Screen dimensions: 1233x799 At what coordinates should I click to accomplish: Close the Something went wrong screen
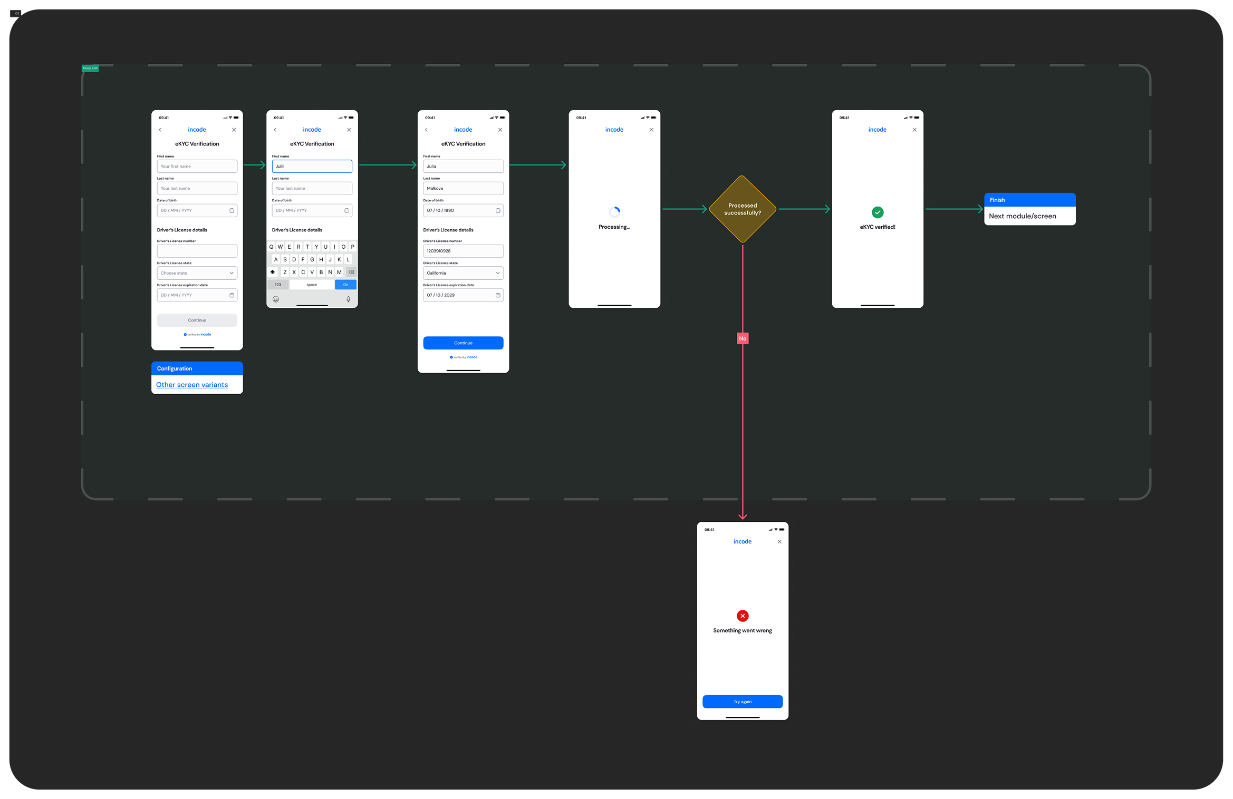click(x=779, y=542)
